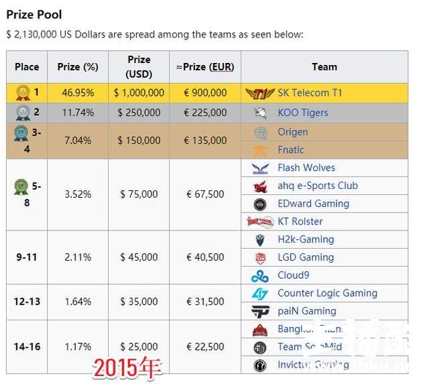Click the paiN Gaming logo icon
Viewport: 429px width, 384px height.
[260, 312]
